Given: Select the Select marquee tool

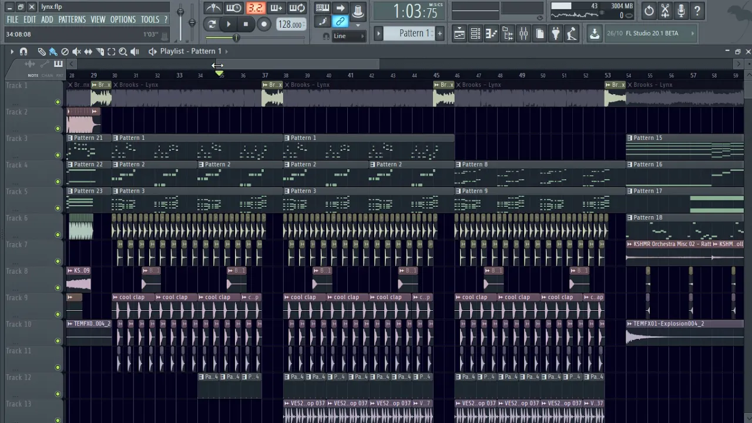Looking at the screenshot, I should click(112, 52).
